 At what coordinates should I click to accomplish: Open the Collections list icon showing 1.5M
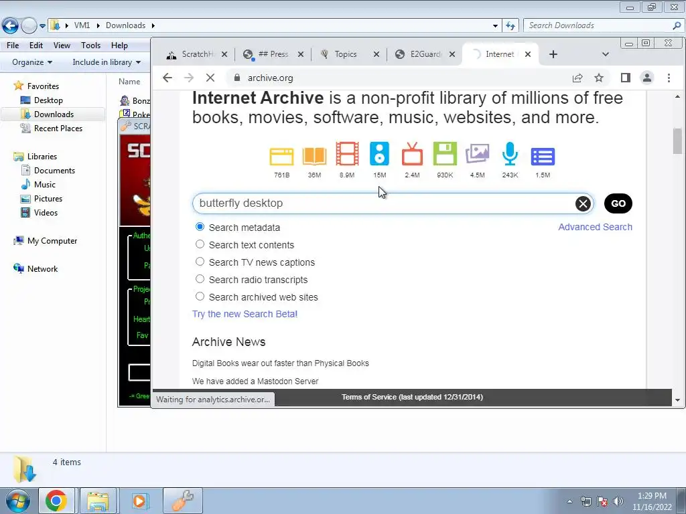[x=543, y=157]
